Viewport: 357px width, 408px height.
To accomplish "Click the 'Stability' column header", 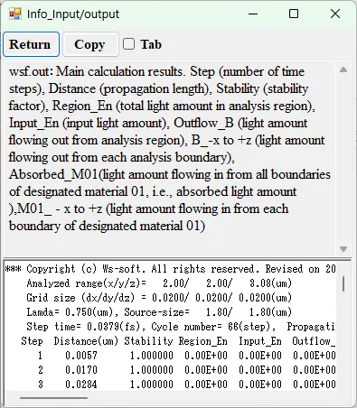I will 148,341.
